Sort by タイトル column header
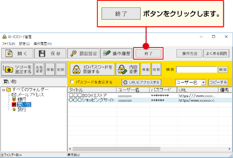 pos(92,90)
